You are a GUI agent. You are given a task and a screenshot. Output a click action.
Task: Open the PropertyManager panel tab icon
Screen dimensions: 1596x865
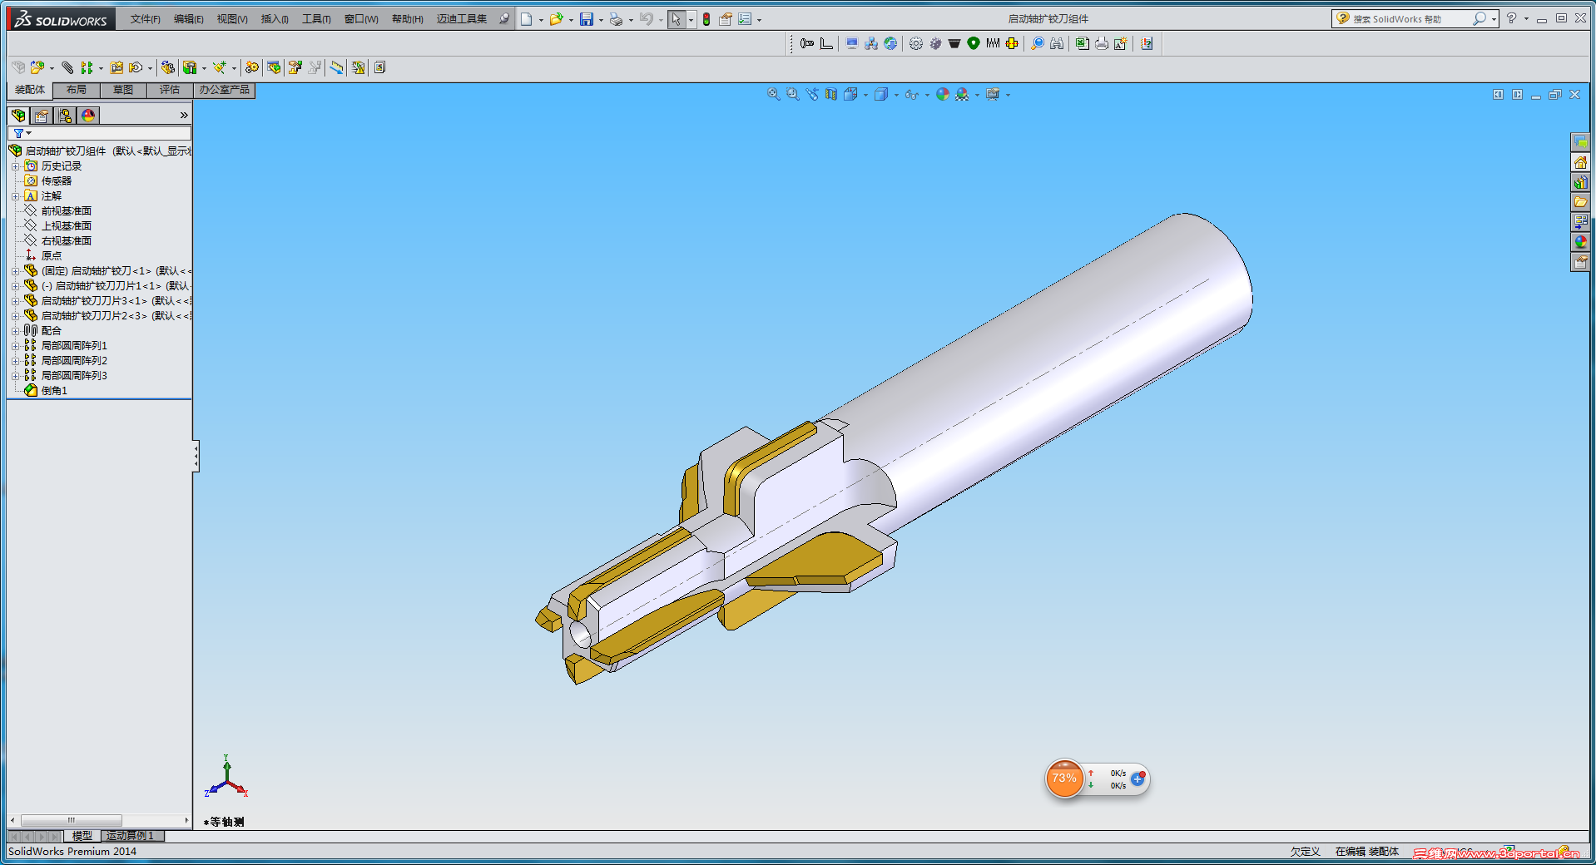click(42, 116)
